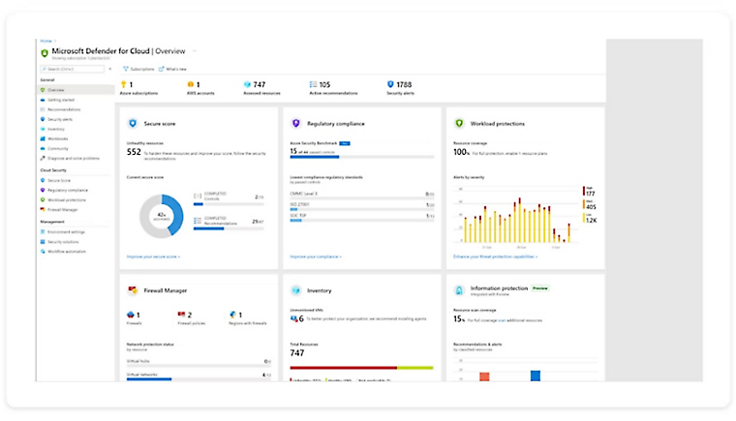
Task: Click the Information protection card icon
Action: [x=459, y=289]
